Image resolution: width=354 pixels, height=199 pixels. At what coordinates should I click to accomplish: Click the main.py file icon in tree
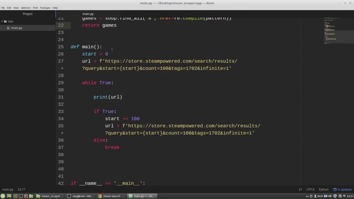[x=8, y=28]
